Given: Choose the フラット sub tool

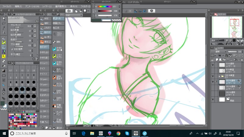Looking at the screenshot, I should click(x=44, y=106).
